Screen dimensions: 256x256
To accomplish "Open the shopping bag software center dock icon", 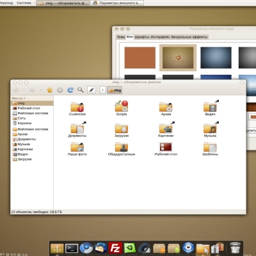I will click(x=217, y=248).
